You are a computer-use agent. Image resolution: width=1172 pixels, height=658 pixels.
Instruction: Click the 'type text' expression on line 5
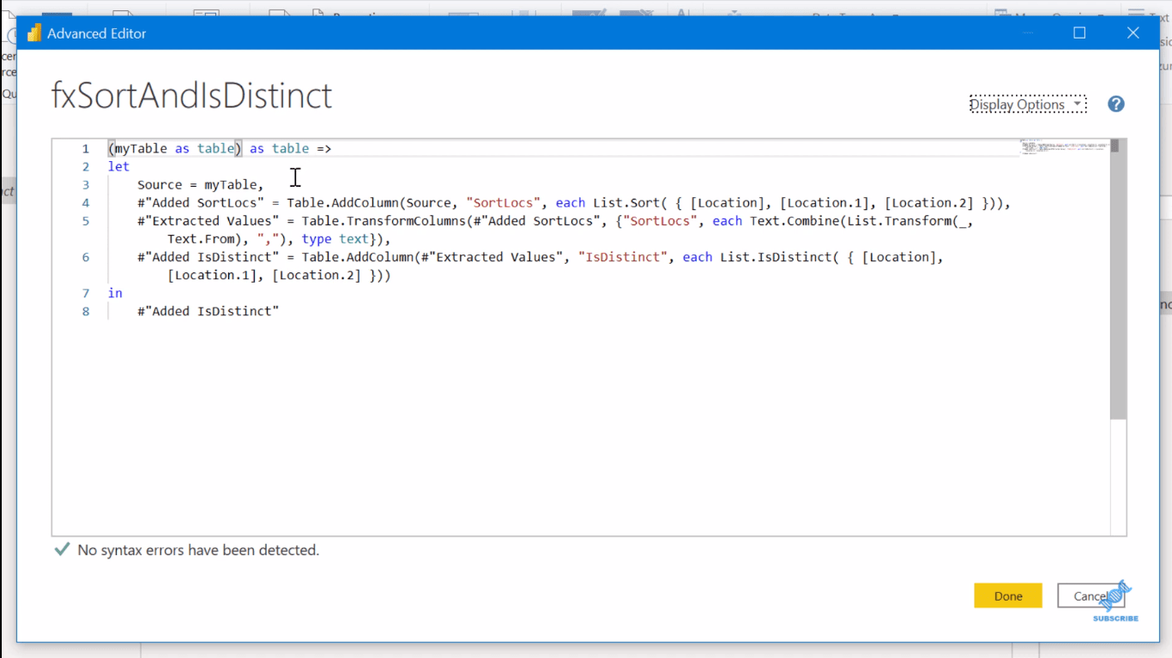click(335, 239)
